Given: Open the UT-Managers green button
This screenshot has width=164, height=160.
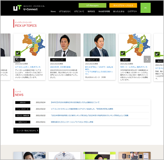Looking at the screenshot, I should pyautogui.click(x=93, y=6).
